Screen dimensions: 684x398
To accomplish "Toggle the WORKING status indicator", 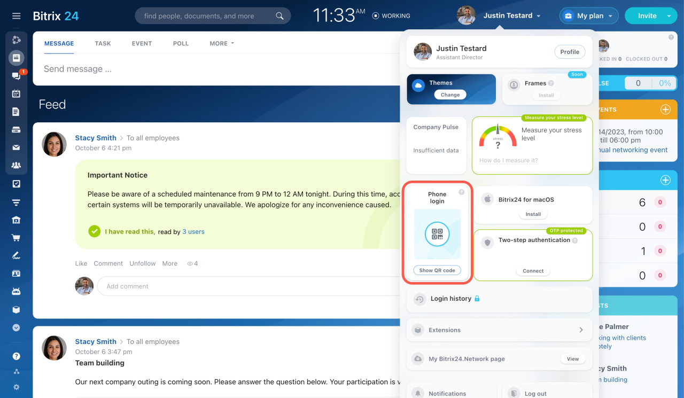I will [391, 16].
